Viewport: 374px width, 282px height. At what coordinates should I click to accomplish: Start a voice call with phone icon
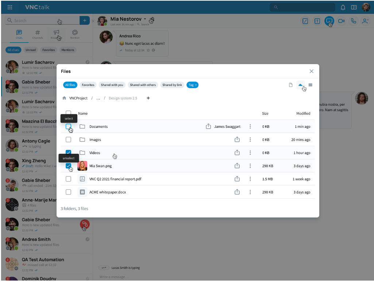(x=353, y=21)
